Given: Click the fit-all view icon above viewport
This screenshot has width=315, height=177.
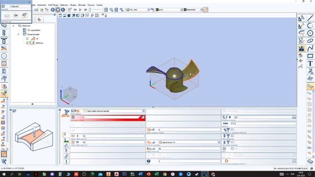Looking at the screenshot, I should (x=97, y=15).
